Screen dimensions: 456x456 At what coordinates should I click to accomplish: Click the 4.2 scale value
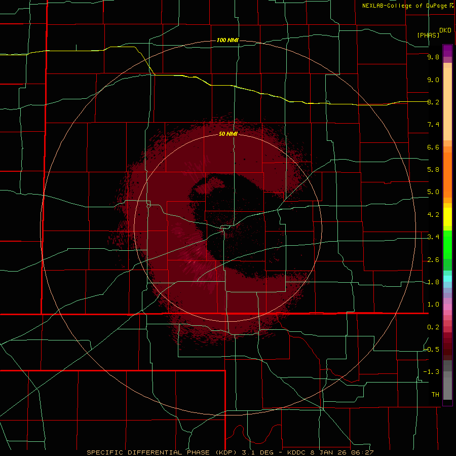coord(433,215)
